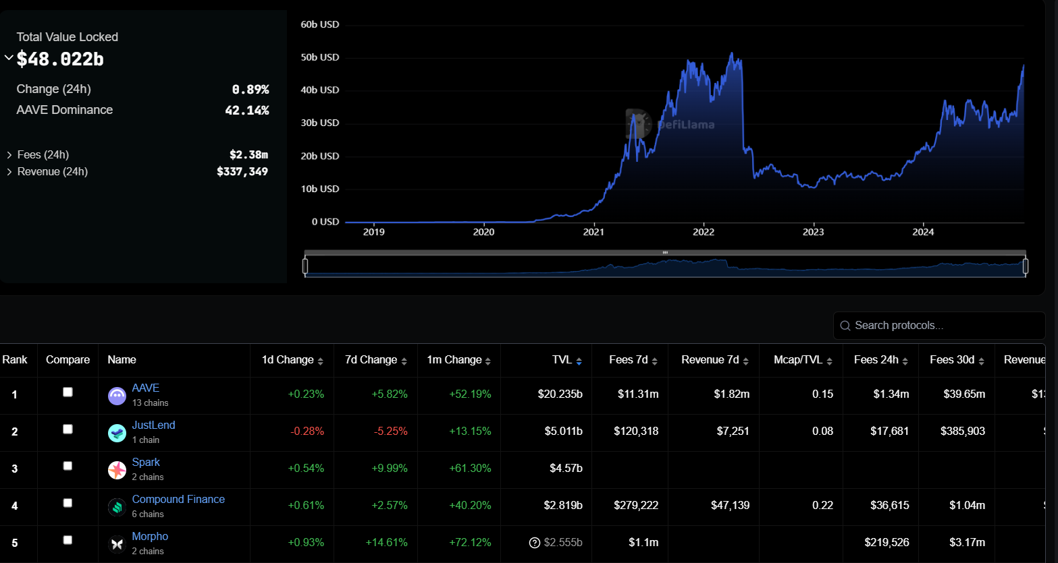Click the $47,139 revenue cell for Compound
1058x563 pixels.
pyautogui.click(x=730, y=506)
